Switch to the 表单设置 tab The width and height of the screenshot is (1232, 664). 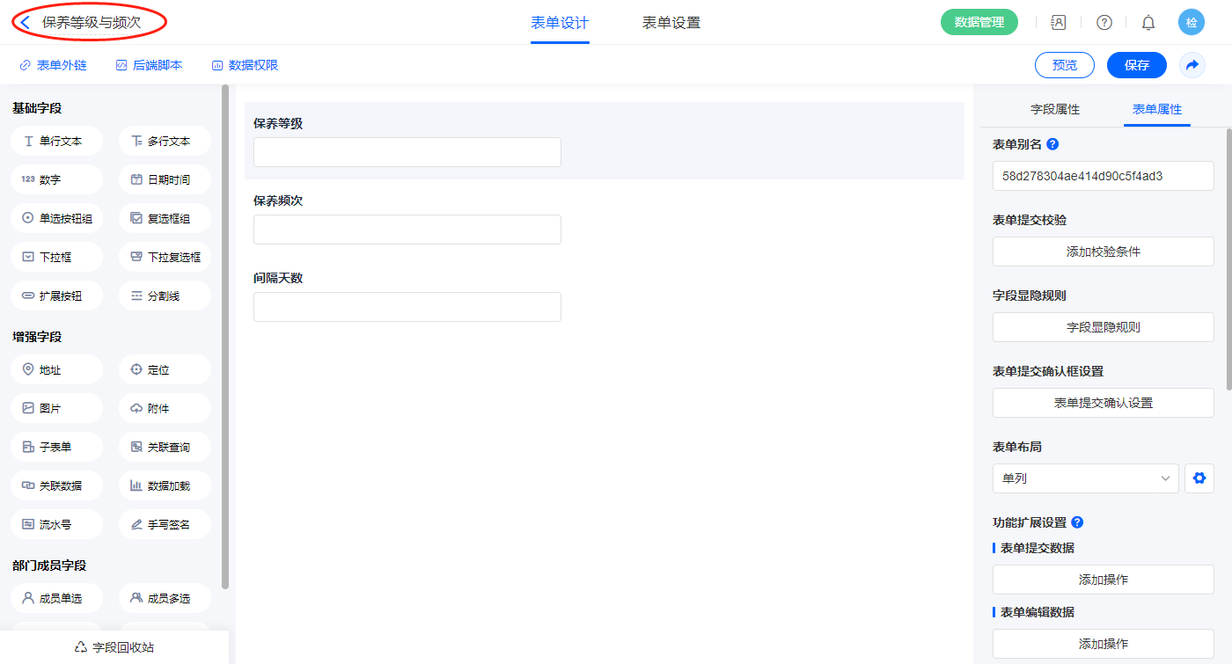coord(671,23)
